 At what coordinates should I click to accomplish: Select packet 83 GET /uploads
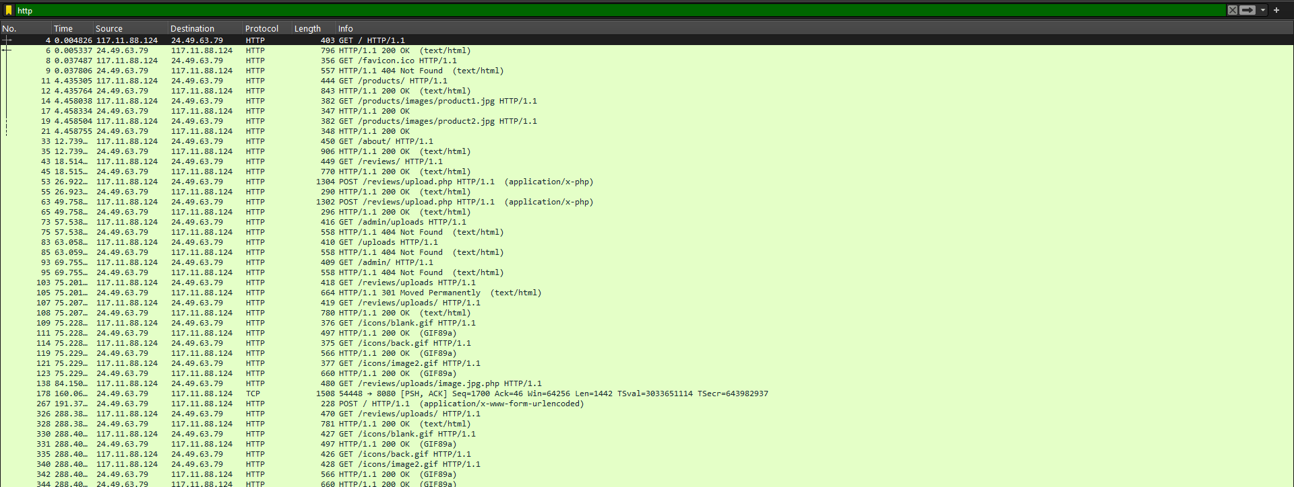[647, 242]
